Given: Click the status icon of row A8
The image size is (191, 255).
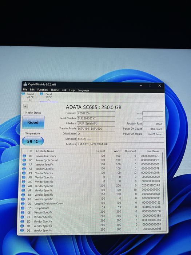Looking at the screenshot, I should [x=24, y=169].
